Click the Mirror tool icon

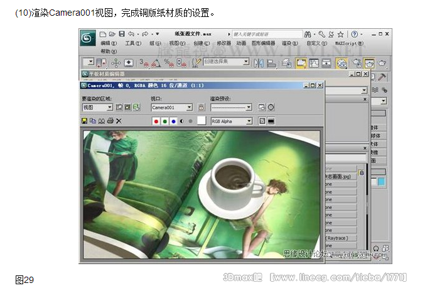259,64
